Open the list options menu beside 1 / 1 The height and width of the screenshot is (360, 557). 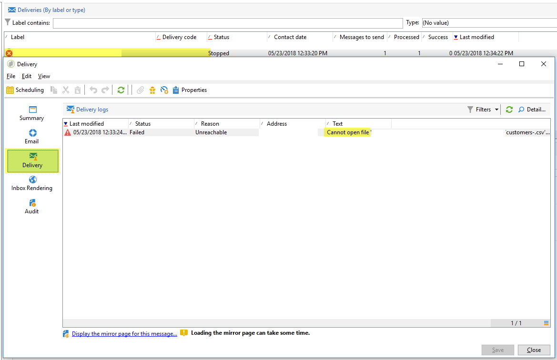tap(546, 323)
